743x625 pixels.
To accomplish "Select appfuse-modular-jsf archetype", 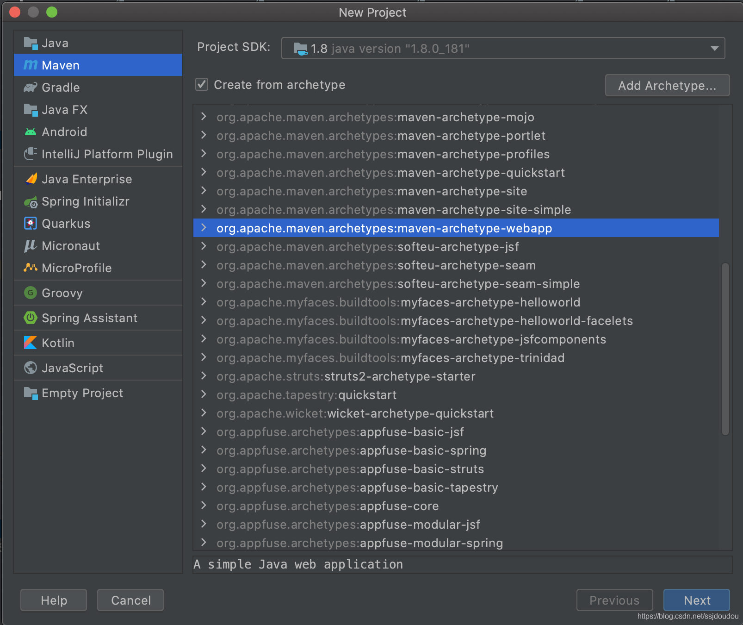I will click(x=456, y=525).
